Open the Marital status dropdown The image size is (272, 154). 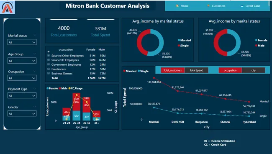[x=22, y=42]
